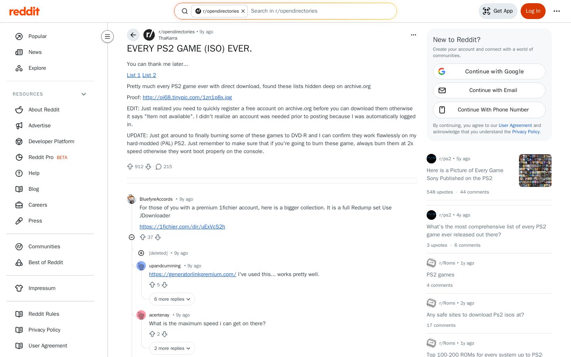Downvote the main post
The image size is (571, 357).
click(x=148, y=167)
